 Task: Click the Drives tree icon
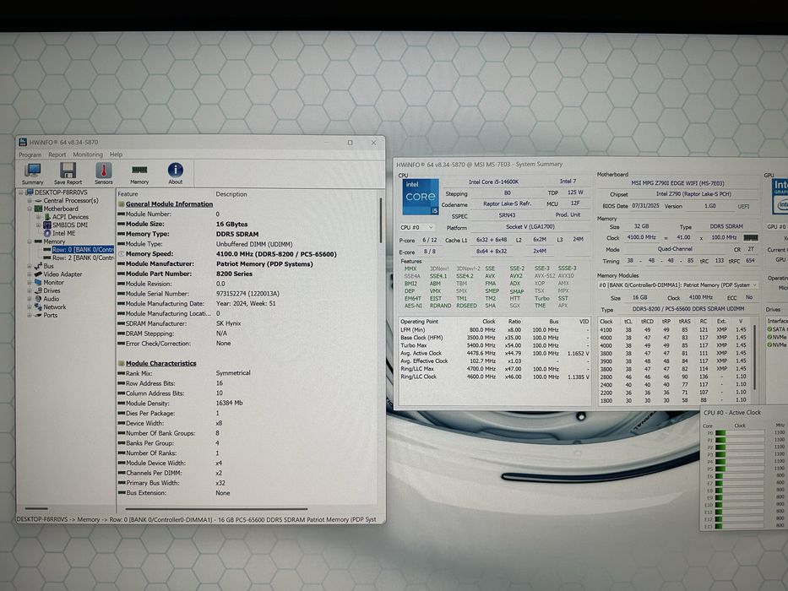tap(38, 290)
